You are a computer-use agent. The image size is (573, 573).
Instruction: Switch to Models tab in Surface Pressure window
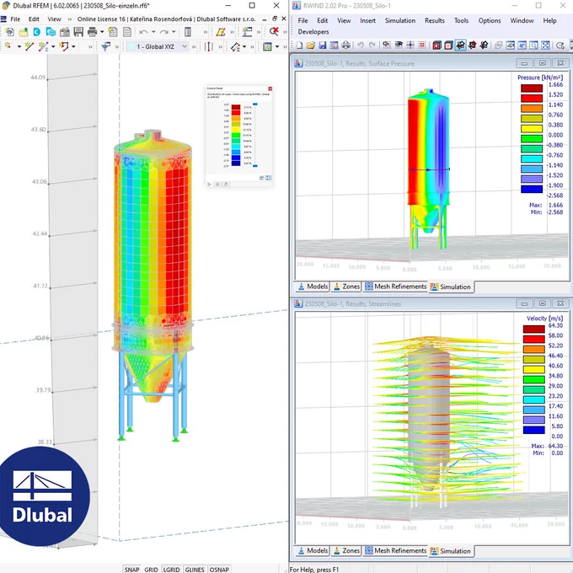click(313, 286)
